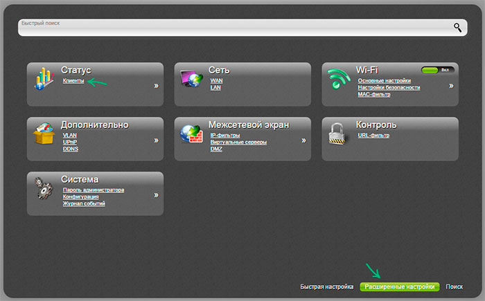This screenshot has width=485, height=301.
Task: Expand the Wi-Fi section chevron
Action: tap(451, 86)
